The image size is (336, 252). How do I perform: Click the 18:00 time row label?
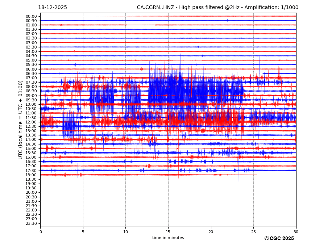pos(31,175)
